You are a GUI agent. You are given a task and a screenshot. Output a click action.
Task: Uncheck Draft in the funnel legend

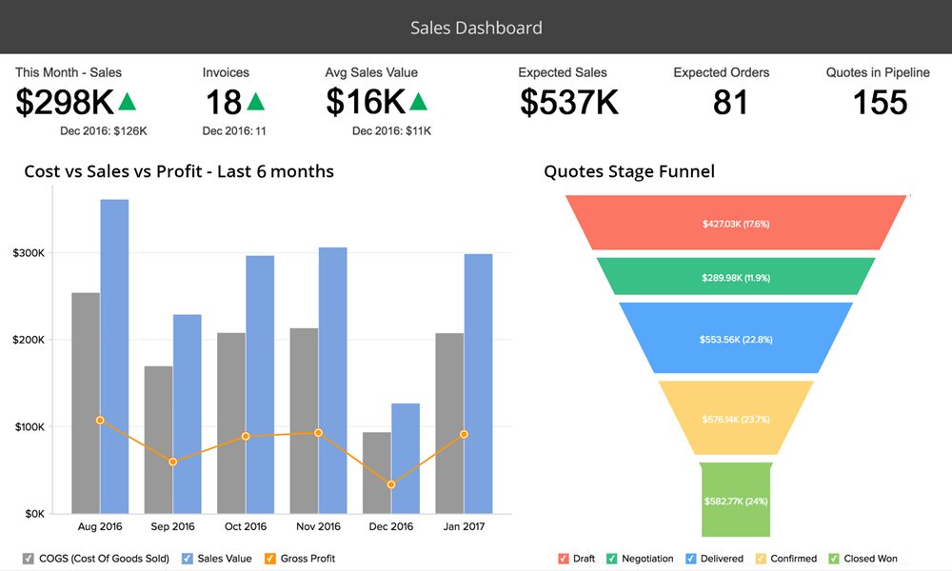[x=562, y=559]
